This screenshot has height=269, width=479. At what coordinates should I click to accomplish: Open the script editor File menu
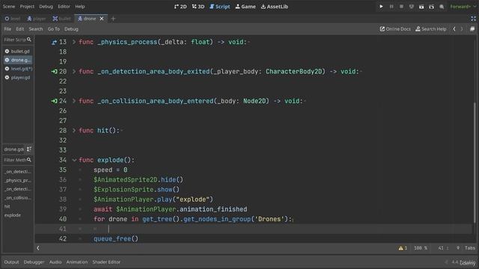click(x=7, y=29)
